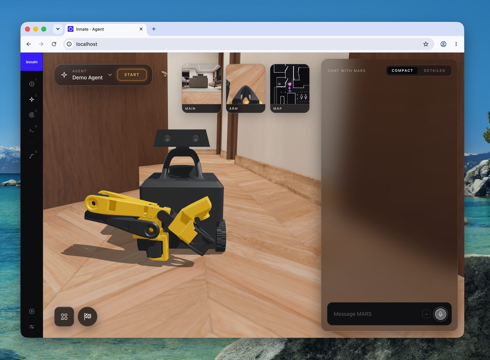The height and width of the screenshot is (360, 490).
Task: Open the sliders settings icon in sidebar
Action: coord(32,327)
